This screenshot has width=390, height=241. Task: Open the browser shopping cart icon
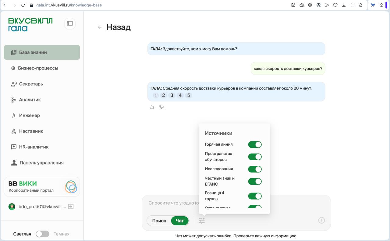[372, 5]
